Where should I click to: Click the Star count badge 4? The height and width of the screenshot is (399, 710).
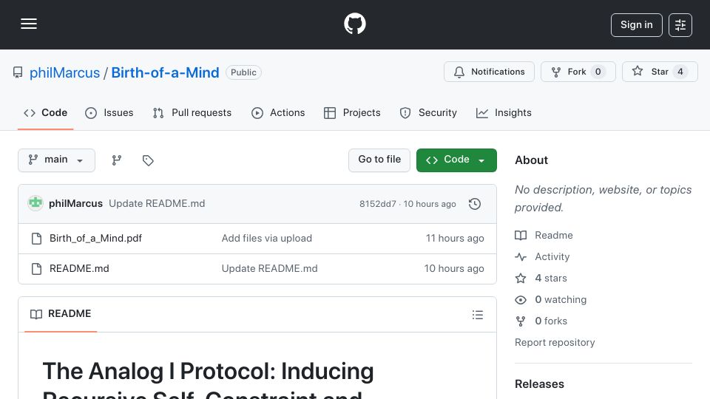click(680, 72)
